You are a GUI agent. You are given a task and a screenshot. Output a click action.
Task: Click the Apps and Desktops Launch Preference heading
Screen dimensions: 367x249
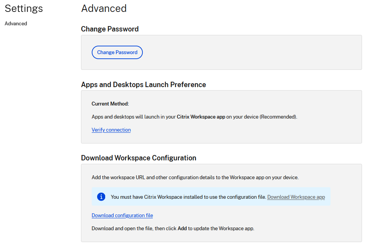click(x=143, y=85)
